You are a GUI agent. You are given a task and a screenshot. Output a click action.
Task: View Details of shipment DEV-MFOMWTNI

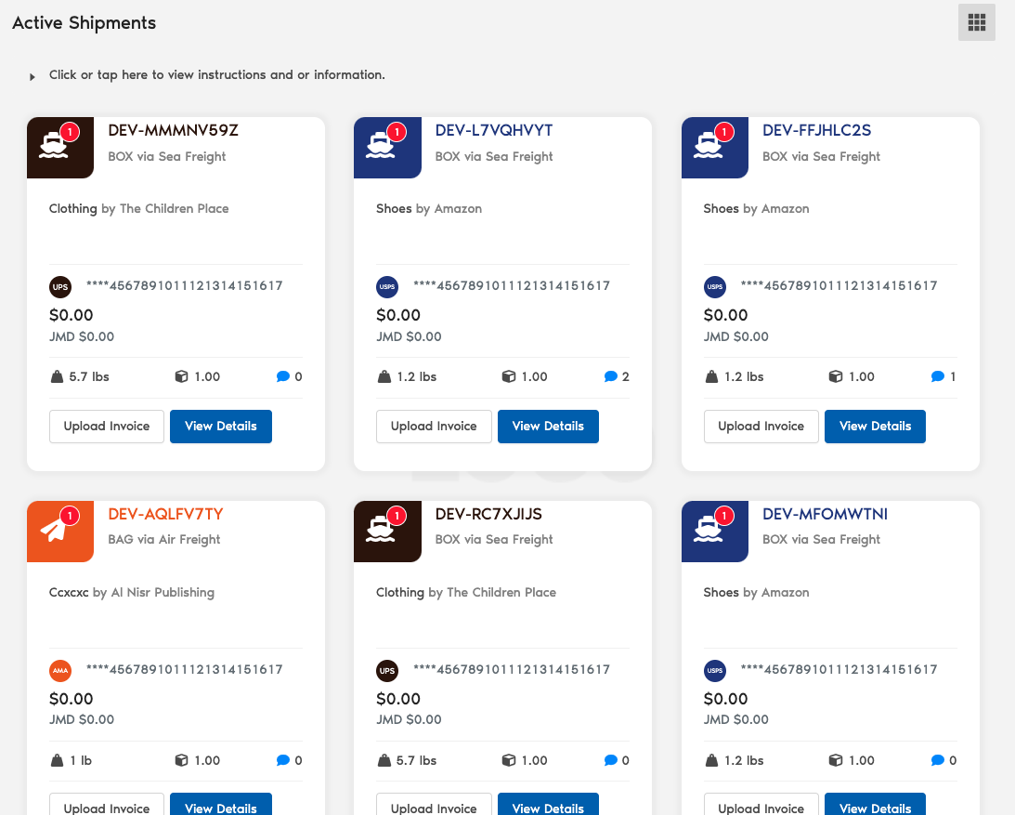[875, 806]
